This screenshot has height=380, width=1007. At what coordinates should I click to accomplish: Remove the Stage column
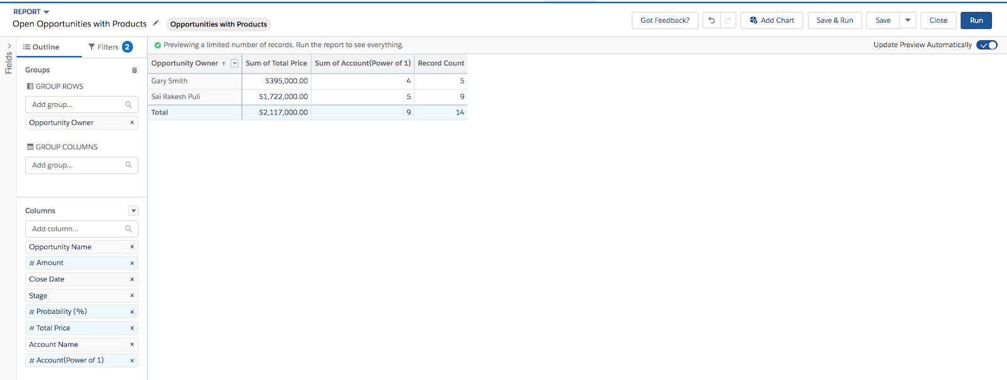pyautogui.click(x=132, y=296)
